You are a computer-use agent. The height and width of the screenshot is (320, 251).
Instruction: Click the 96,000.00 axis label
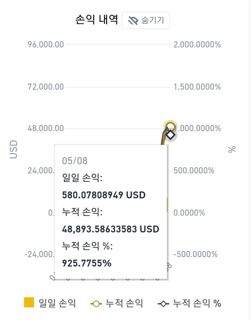point(46,45)
